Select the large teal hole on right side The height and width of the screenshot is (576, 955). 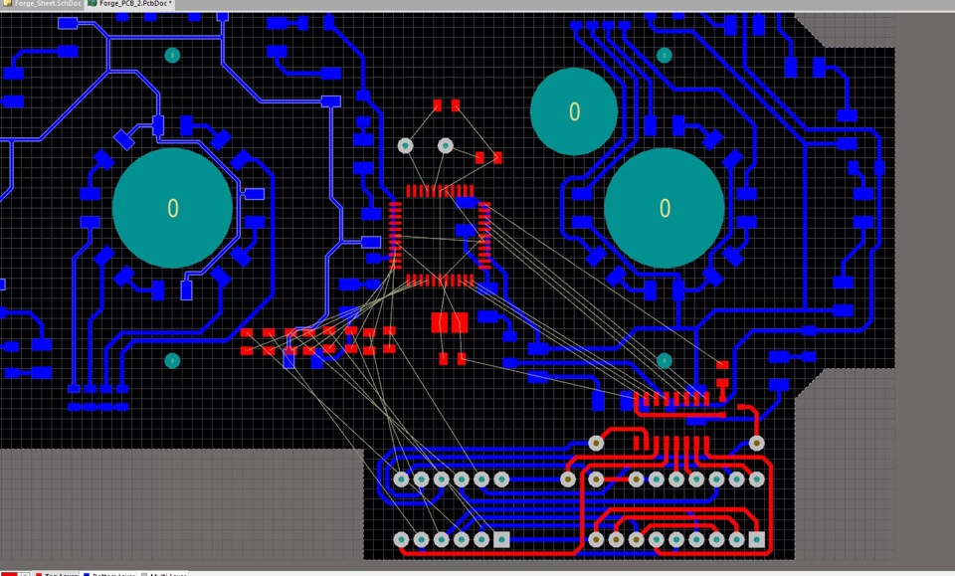pyautogui.click(x=665, y=208)
